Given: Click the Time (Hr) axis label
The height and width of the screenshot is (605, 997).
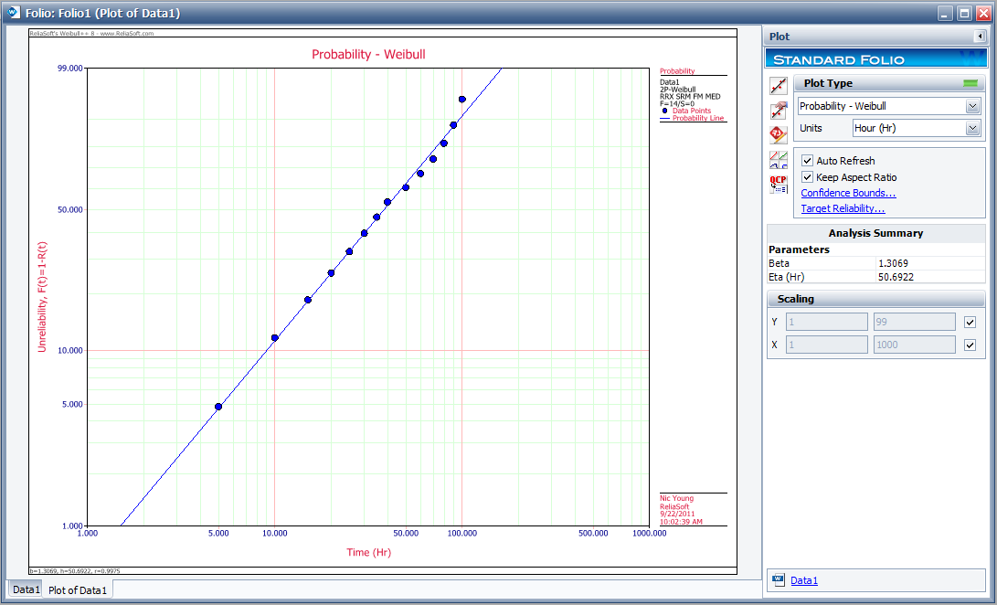Looking at the screenshot, I should point(369,552).
